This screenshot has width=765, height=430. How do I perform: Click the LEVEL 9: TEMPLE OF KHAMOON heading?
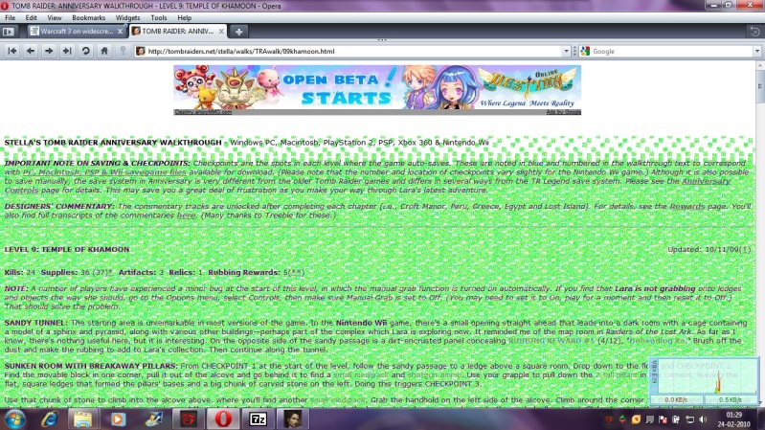click(67, 249)
